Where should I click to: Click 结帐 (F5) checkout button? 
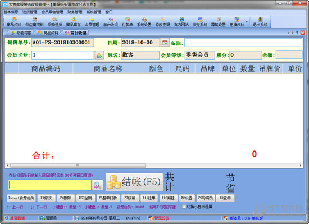pyautogui.click(x=134, y=182)
